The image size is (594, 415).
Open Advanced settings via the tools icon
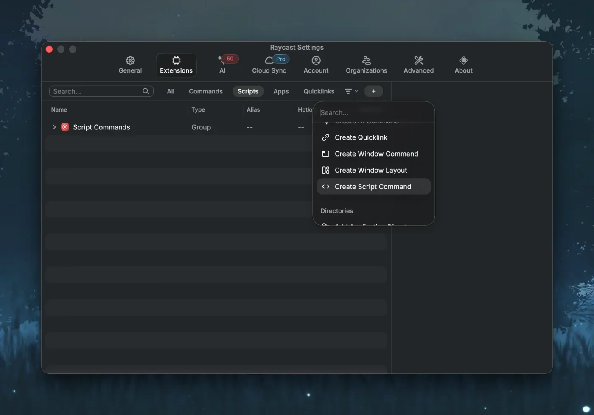pyautogui.click(x=418, y=60)
